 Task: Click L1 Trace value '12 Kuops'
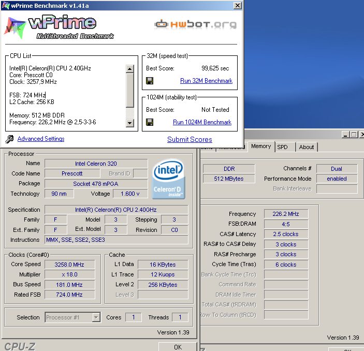pos(163,274)
